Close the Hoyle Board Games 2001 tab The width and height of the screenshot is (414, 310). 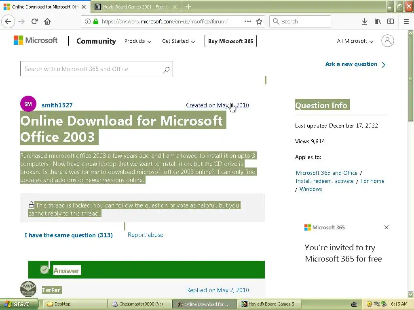tap(175, 7)
